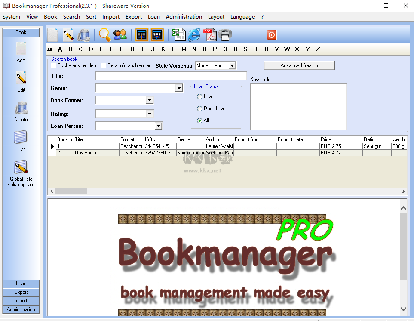Open the Export section in the sidebar
The width and height of the screenshot is (414, 321).
click(21, 292)
